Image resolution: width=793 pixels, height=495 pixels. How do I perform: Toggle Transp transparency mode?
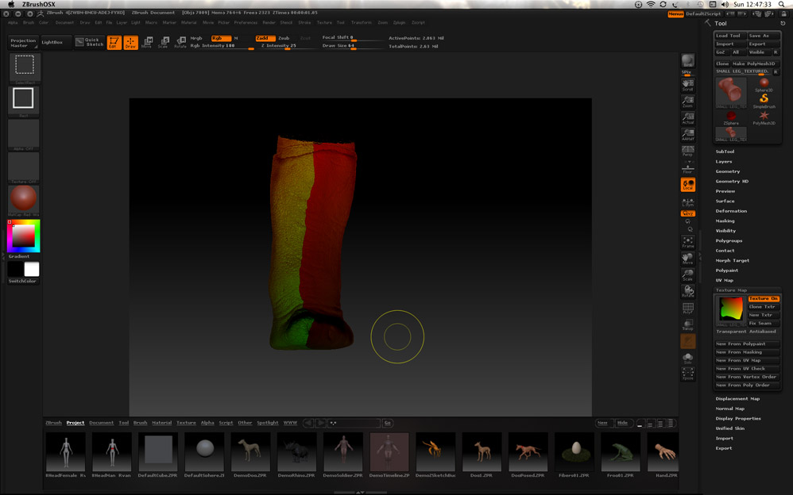click(x=688, y=324)
